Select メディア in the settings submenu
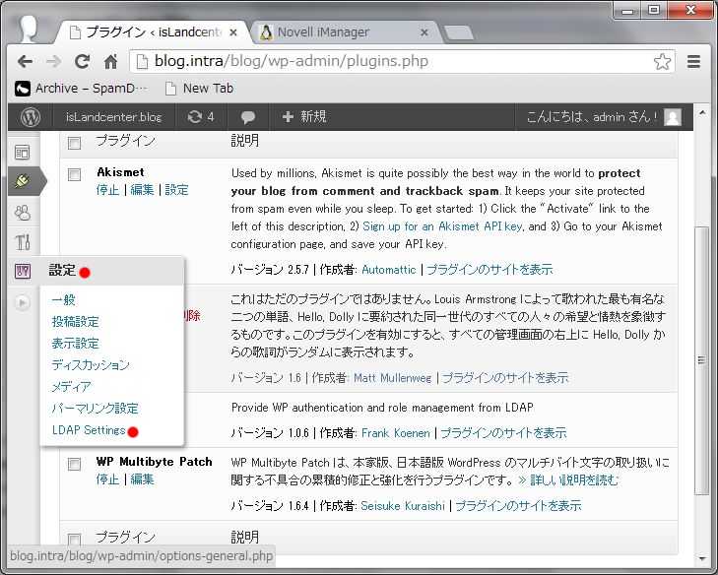The width and height of the screenshot is (718, 575). 71,387
